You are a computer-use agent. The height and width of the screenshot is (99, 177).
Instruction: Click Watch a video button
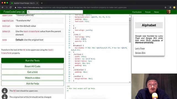tap(33, 78)
